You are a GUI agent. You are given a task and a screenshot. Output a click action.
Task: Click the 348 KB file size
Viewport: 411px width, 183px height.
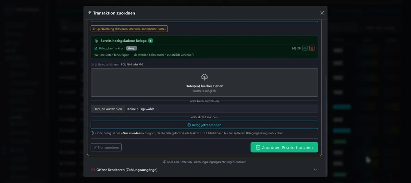tap(296, 48)
